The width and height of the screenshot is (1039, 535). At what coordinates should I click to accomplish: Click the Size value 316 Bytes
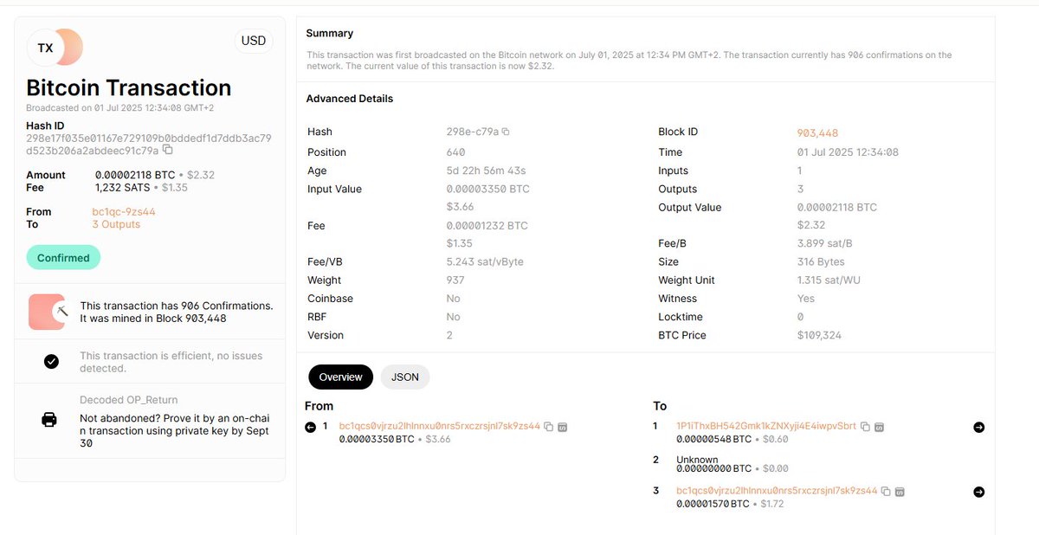(821, 261)
